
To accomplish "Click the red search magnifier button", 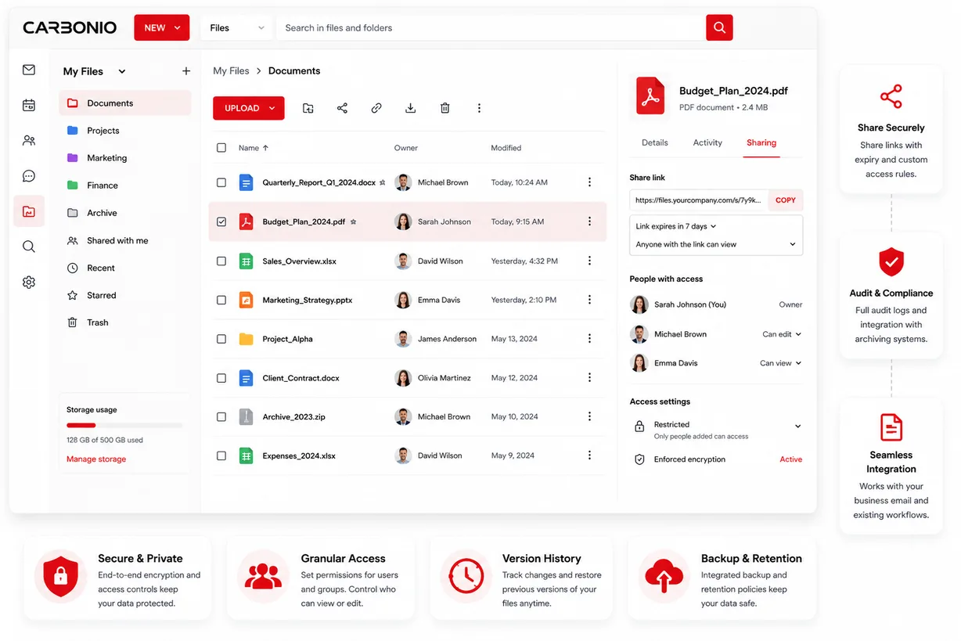I will pos(719,27).
